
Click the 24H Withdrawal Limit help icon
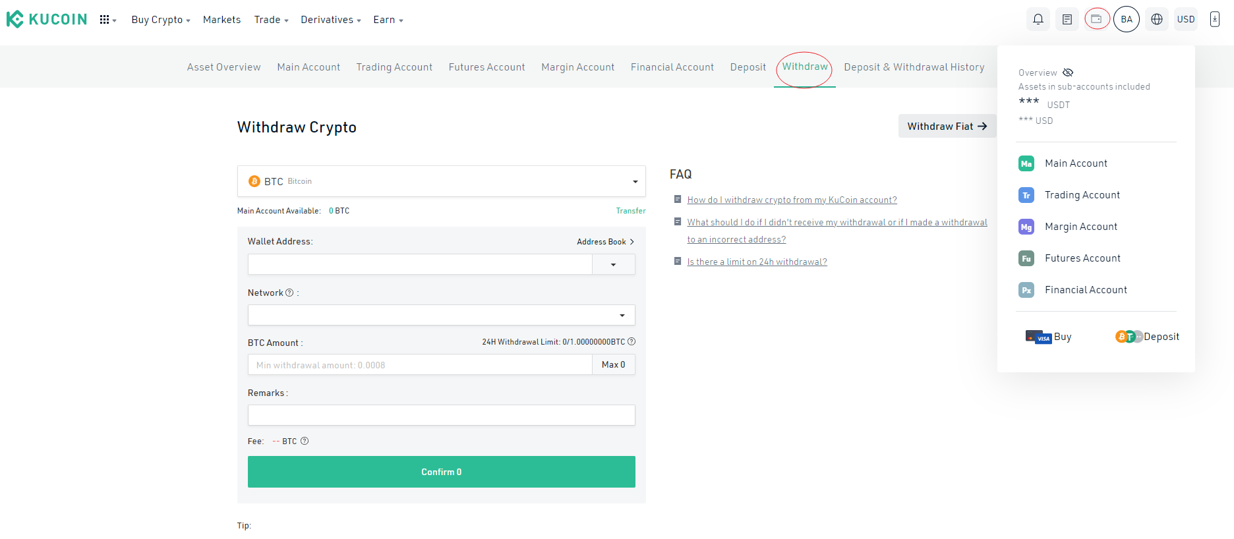click(632, 341)
